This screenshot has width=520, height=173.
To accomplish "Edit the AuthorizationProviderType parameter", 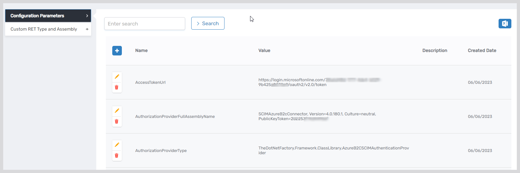I will click(x=117, y=145).
